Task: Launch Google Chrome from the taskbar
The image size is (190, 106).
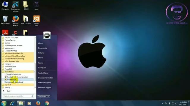Action: click(x=47, y=103)
